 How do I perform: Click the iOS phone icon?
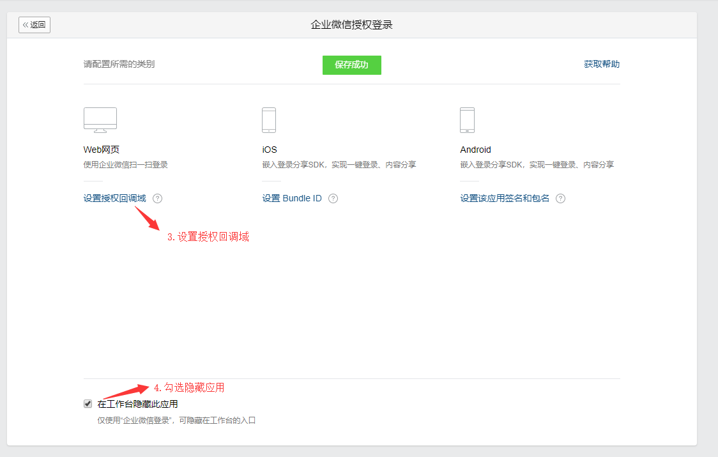(269, 120)
